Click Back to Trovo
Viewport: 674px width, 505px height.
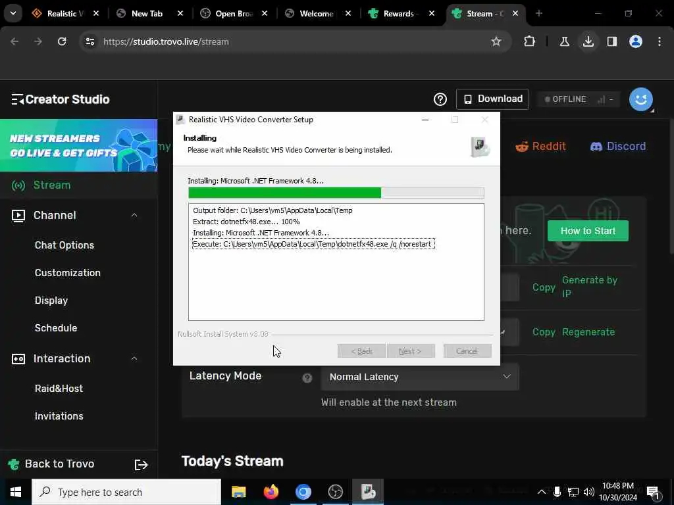[51, 464]
